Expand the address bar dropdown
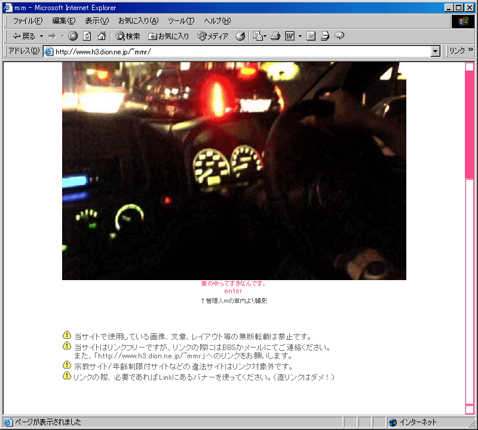The width and height of the screenshot is (478, 430). click(436, 51)
